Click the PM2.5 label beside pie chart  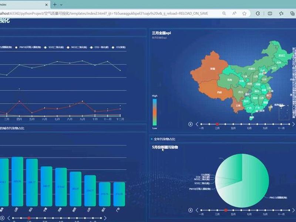[x=278, y=198]
